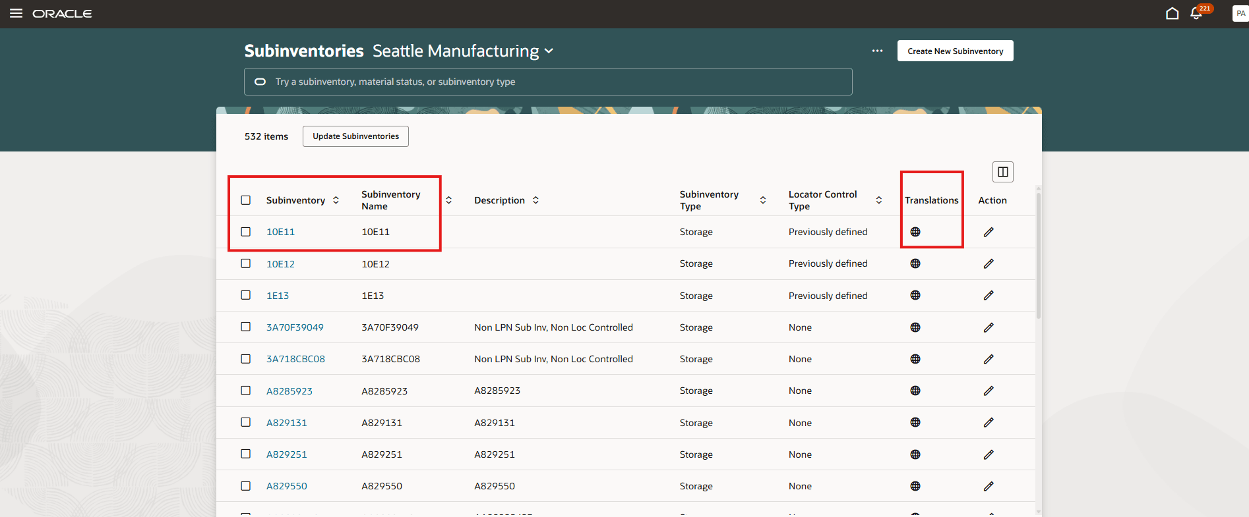The image size is (1249, 517).
Task: Open the columns layout icon
Action: 1002,172
